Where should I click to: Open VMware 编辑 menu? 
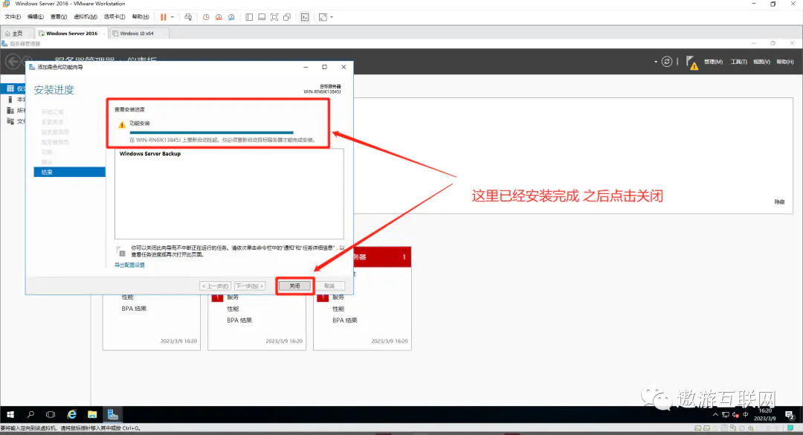(x=36, y=17)
